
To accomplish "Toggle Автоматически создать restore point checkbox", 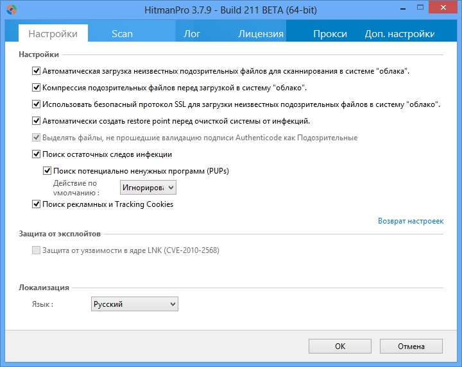I will tap(36, 121).
